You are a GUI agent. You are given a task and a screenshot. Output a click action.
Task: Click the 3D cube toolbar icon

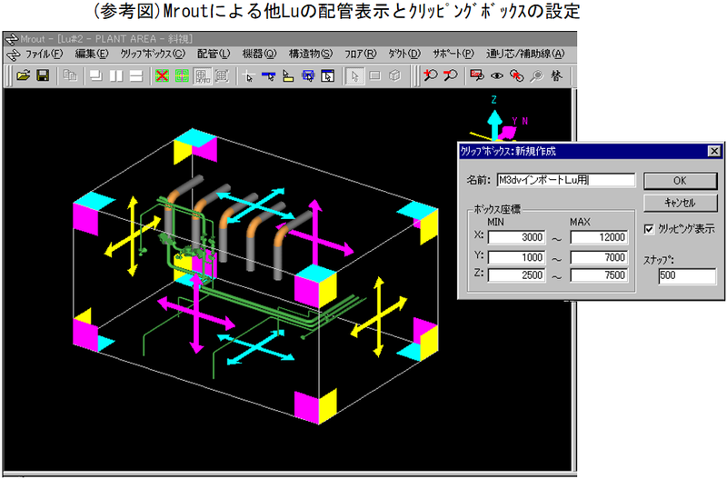[x=394, y=76]
